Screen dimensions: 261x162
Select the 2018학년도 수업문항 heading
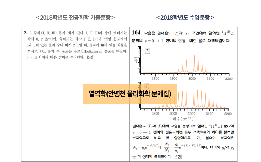click(x=185, y=17)
